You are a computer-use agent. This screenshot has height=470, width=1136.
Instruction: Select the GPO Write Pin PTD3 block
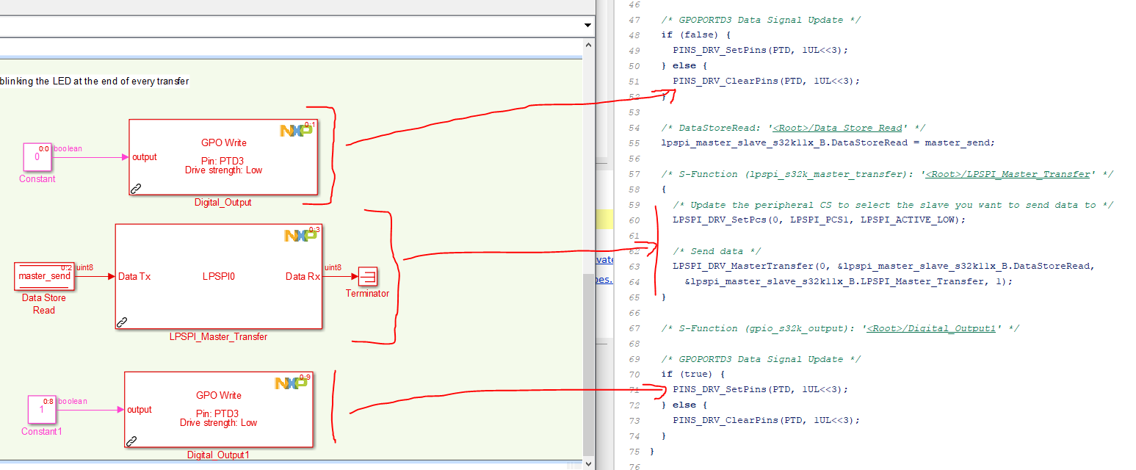(224, 156)
